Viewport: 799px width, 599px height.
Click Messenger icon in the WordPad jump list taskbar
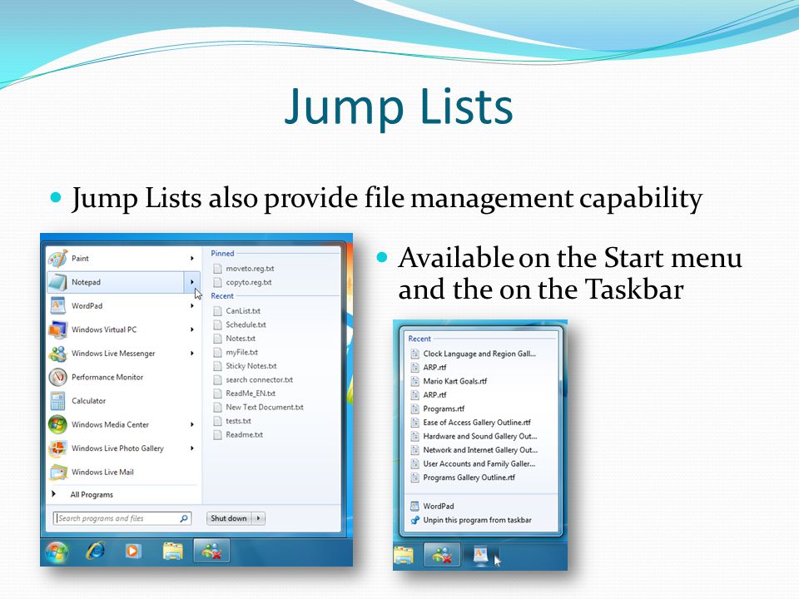pyautogui.click(x=442, y=555)
